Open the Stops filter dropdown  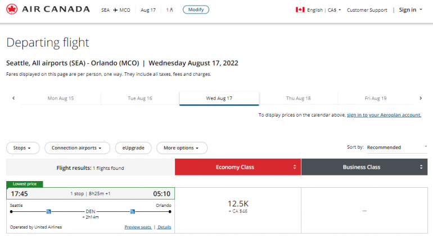[x=22, y=148]
